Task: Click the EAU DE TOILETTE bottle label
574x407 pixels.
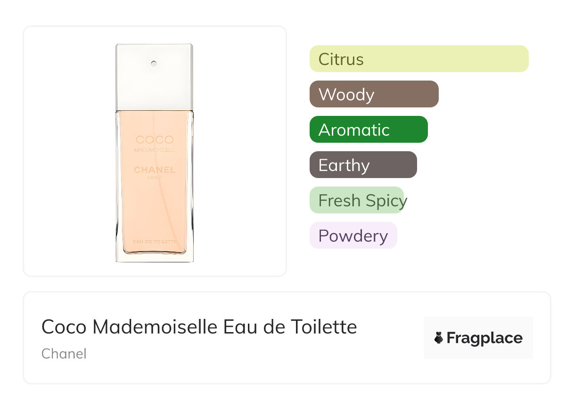Action: [x=155, y=241]
